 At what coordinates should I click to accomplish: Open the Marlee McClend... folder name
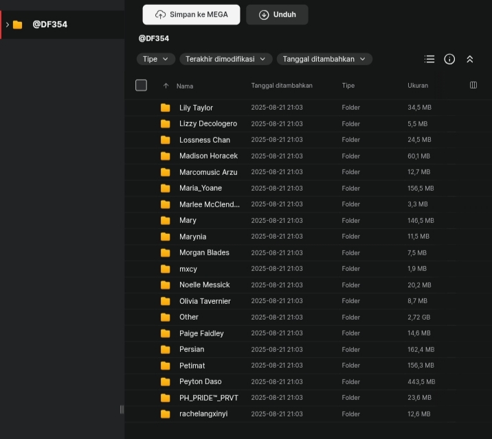tap(210, 204)
